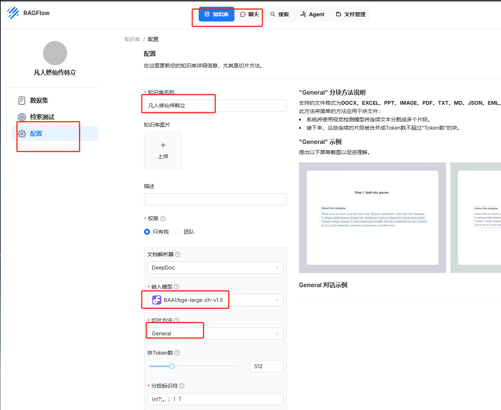501x410 pixels.
Task: Click the 凡人修仙传韩立 sidebar title
Action: pyautogui.click(x=55, y=72)
